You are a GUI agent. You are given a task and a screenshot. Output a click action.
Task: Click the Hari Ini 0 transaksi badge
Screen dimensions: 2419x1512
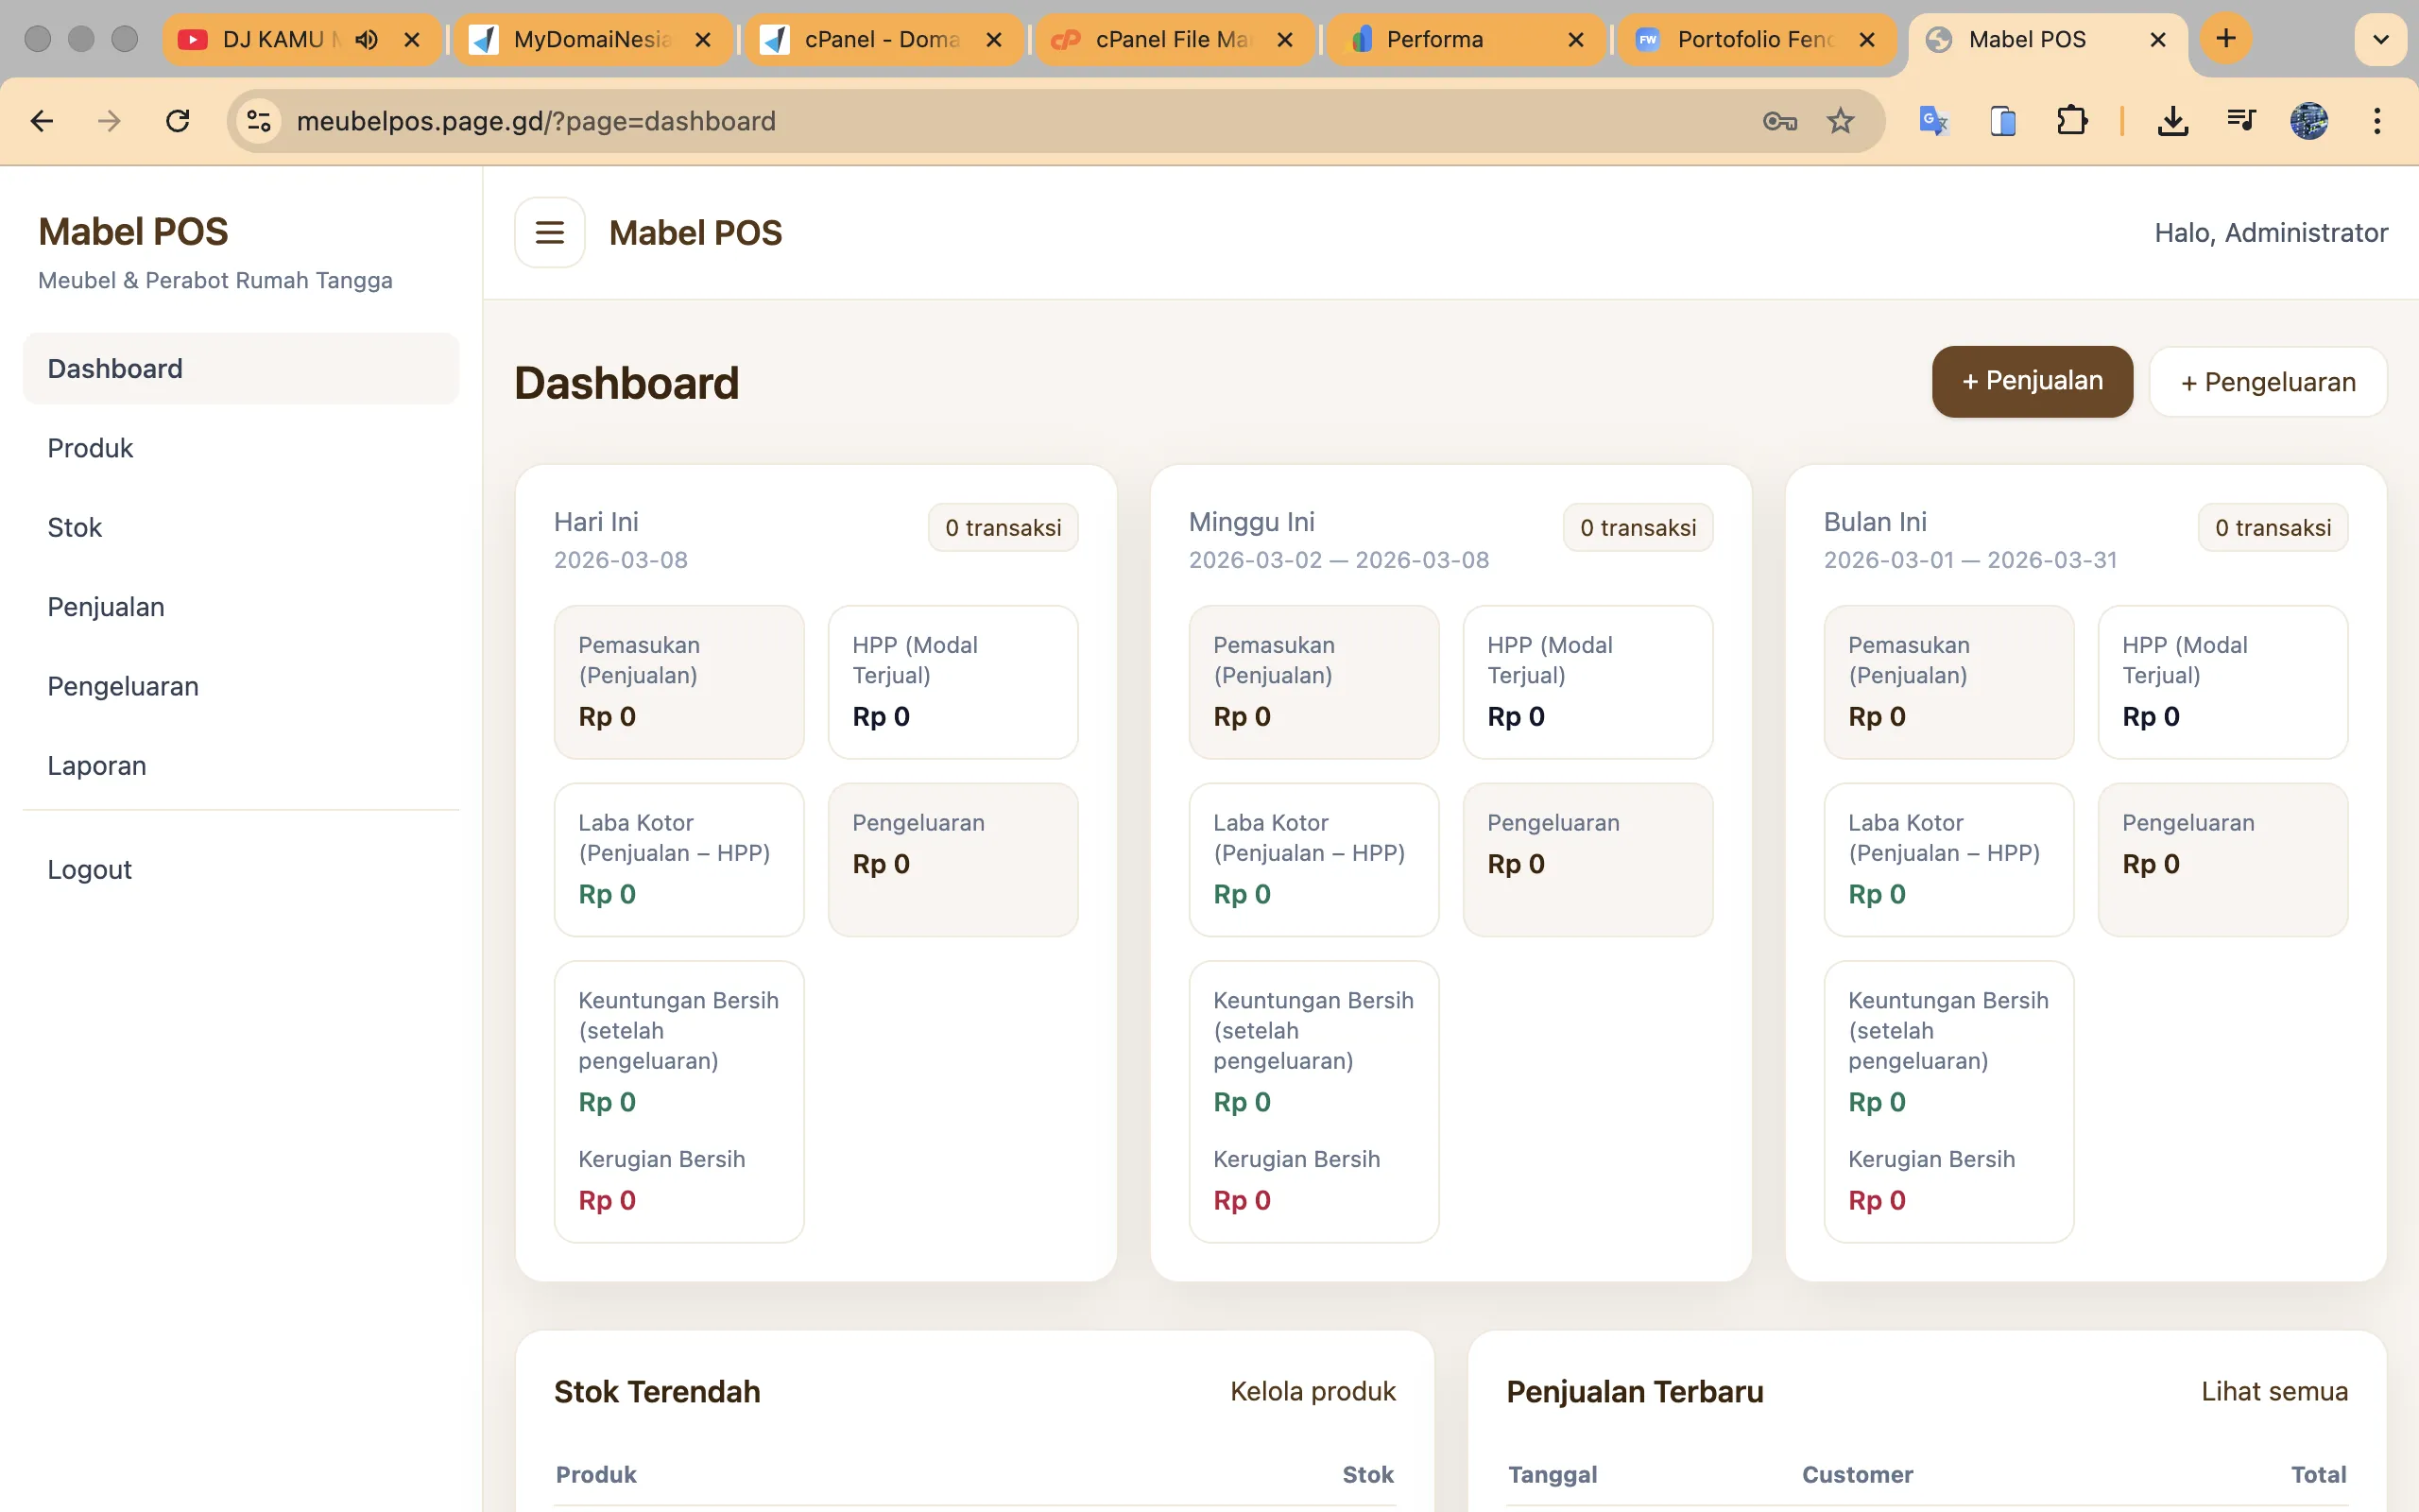click(x=1003, y=527)
